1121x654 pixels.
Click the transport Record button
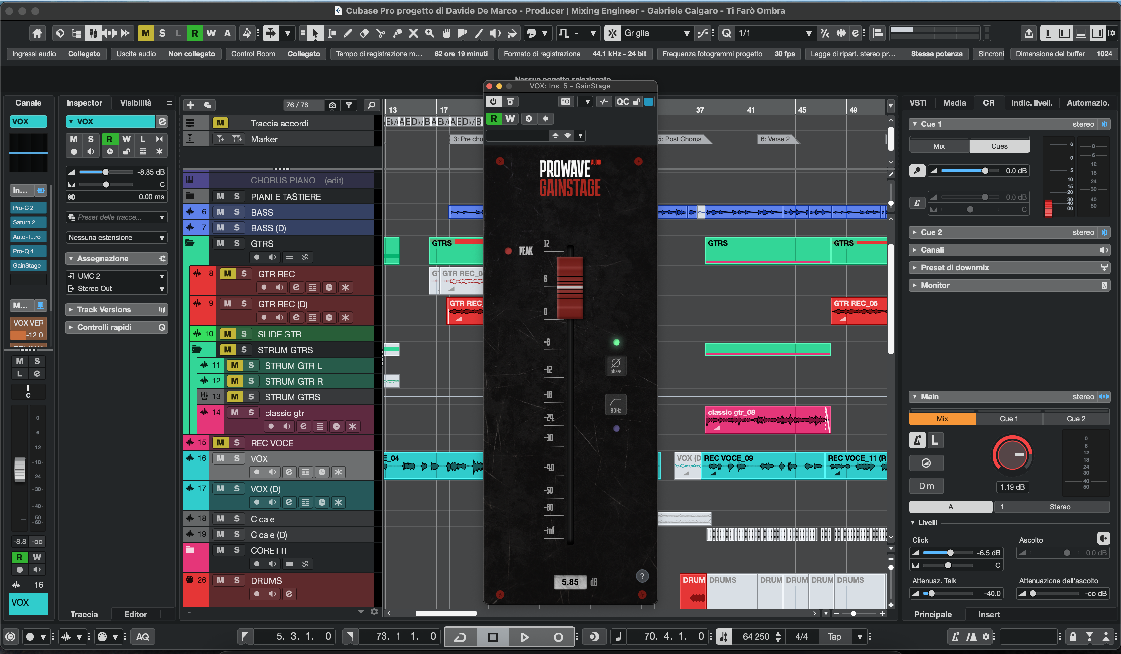[558, 637]
